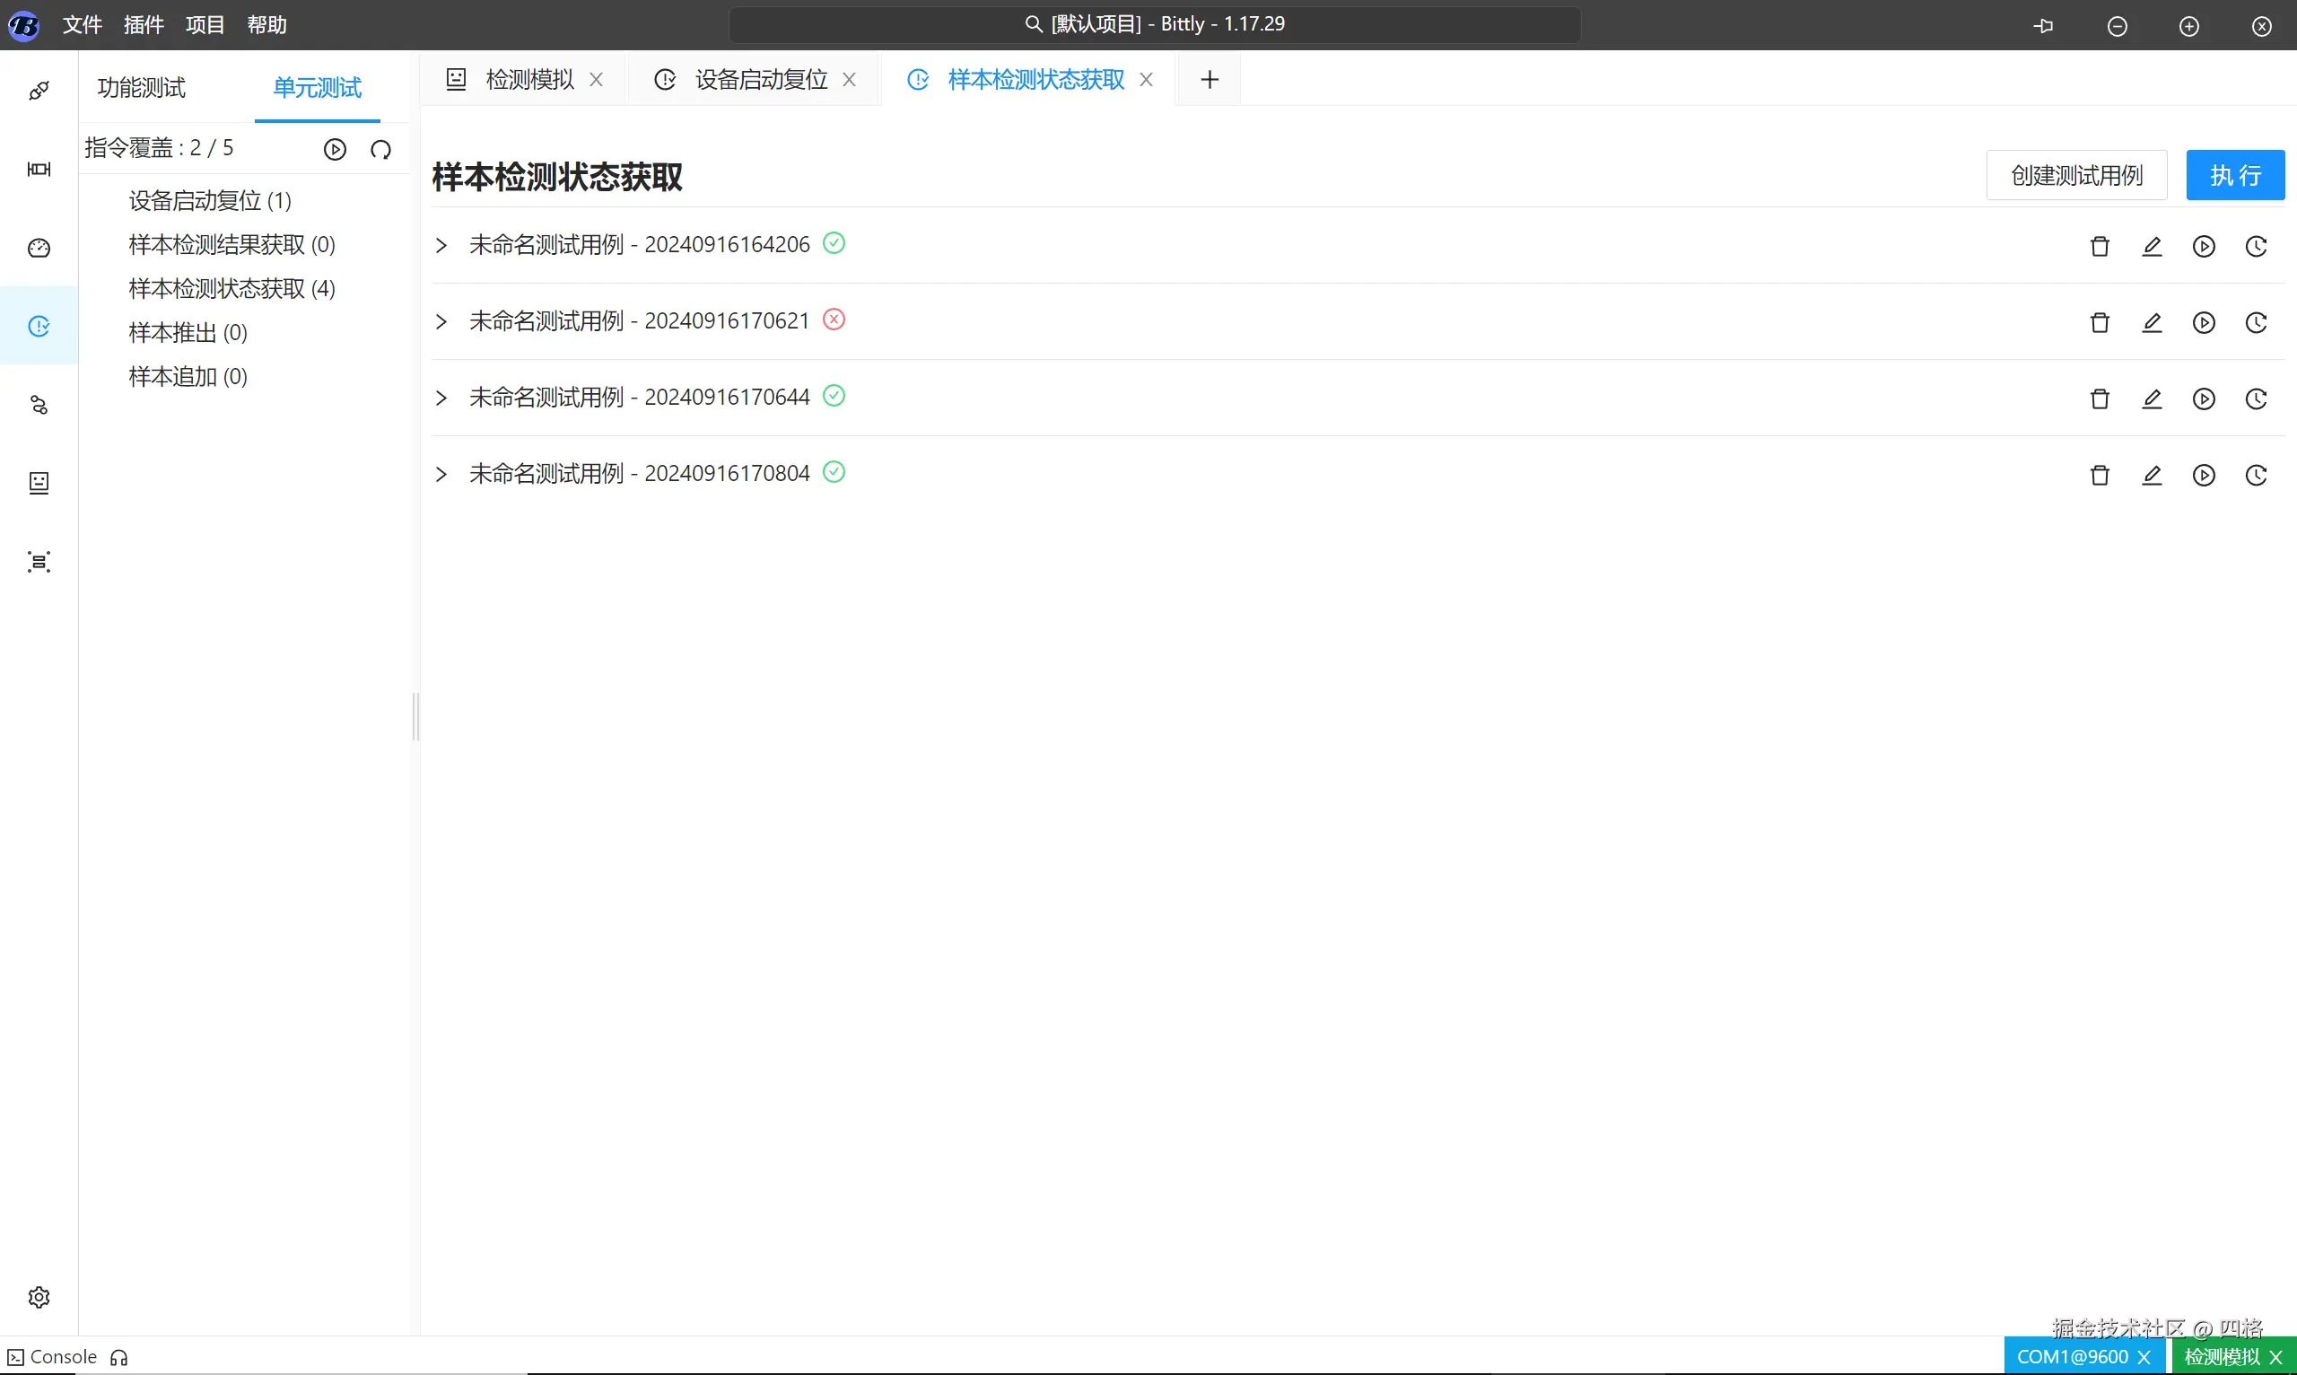
Task: Expand the failed test case 20240916170621
Action: click(441, 321)
